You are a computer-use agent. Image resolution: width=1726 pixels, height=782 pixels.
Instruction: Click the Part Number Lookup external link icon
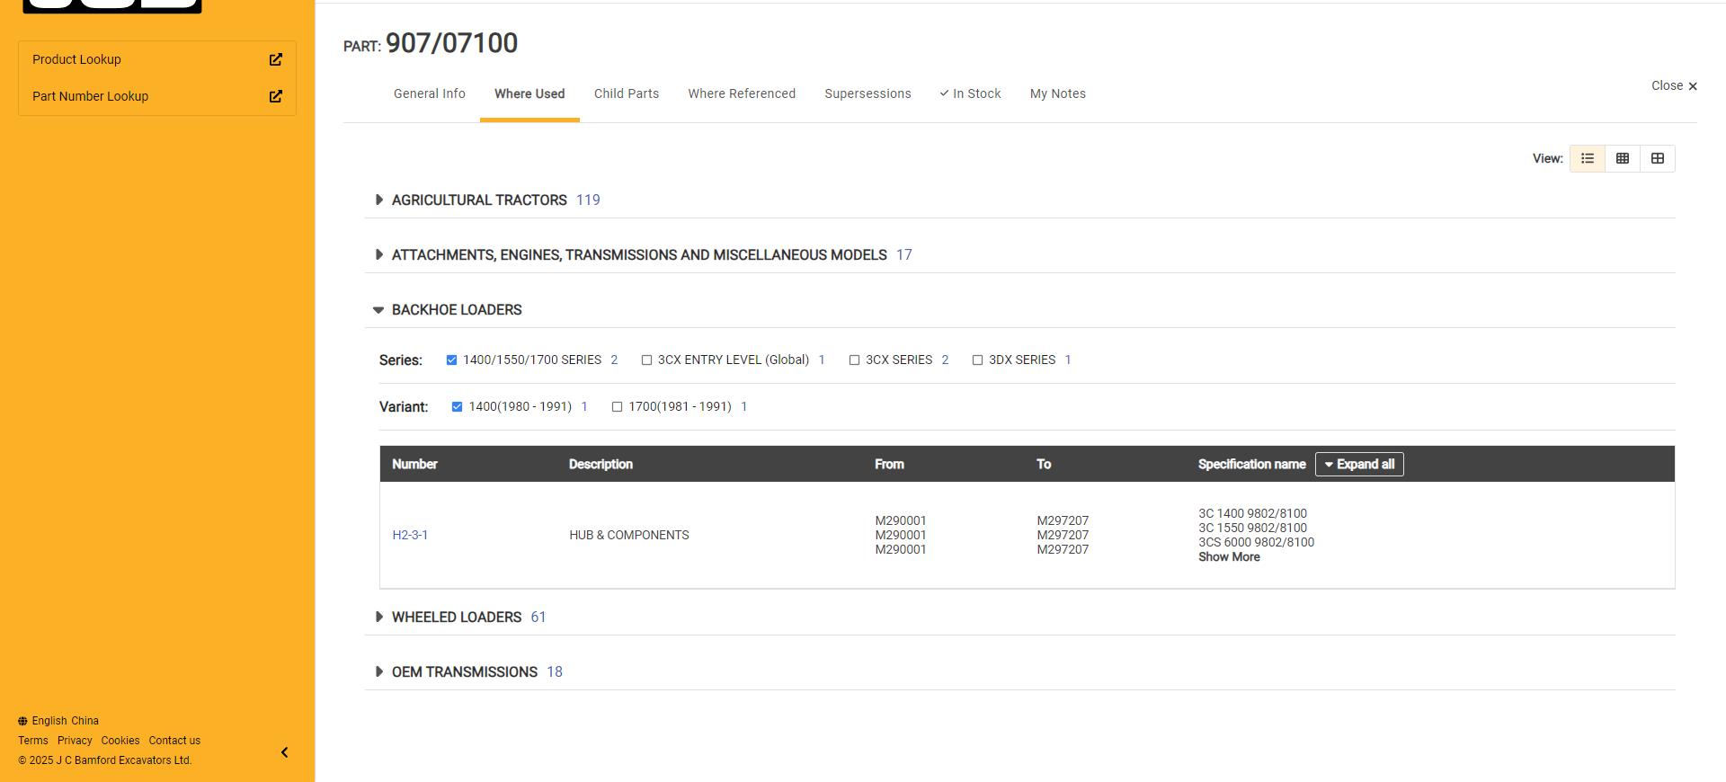tap(276, 96)
